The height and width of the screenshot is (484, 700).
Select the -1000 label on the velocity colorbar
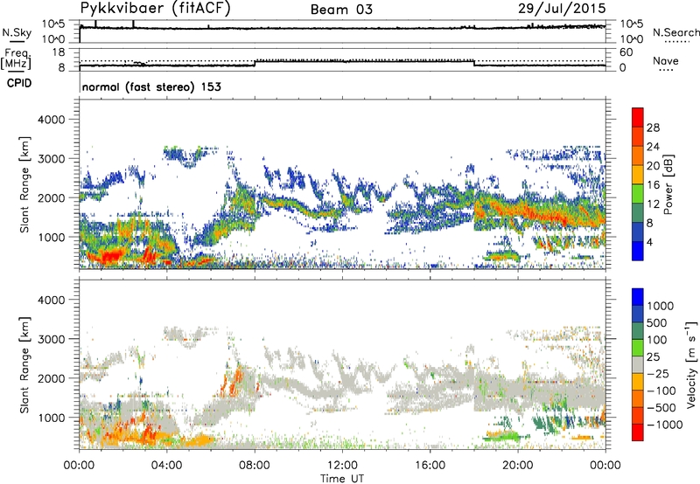click(x=664, y=425)
